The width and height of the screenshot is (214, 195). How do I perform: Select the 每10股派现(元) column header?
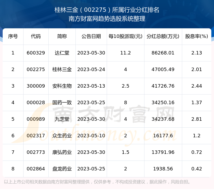(x=125, y=36)
